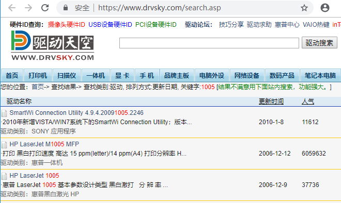This screenshot has width=341, height=203.
Task: Open the VAIO热键 link
Action: [x=316, y=25]
